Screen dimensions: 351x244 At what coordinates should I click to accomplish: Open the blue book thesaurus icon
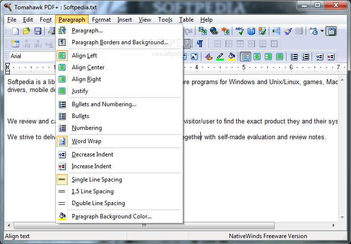tap(251, 31)
